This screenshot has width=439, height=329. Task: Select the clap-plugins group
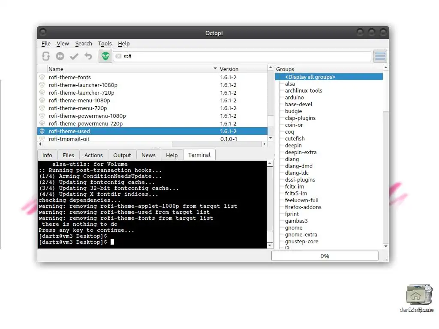click(x=300, y=118)
